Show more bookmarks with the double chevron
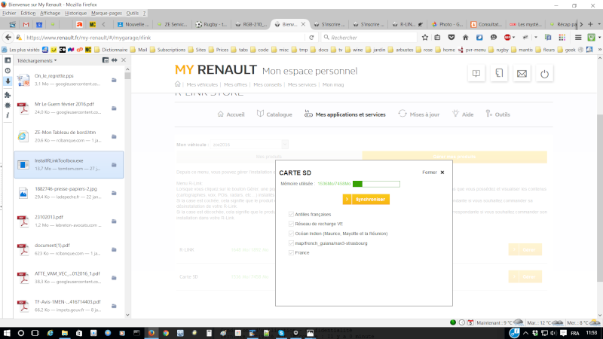The width and height of the screenshot is (603, 339). coord(599,50)
